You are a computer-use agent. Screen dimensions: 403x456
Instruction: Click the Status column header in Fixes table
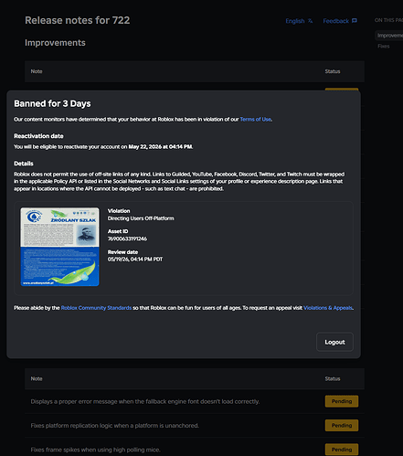click(x=333, y=378)
